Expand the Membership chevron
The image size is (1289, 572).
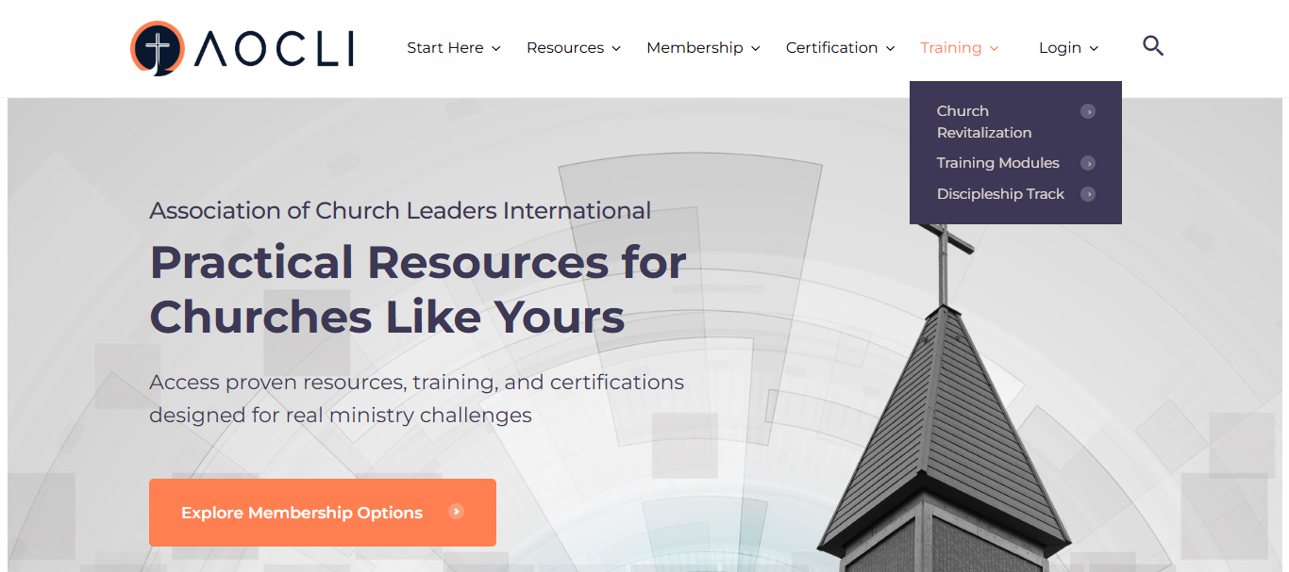point(755,48)
